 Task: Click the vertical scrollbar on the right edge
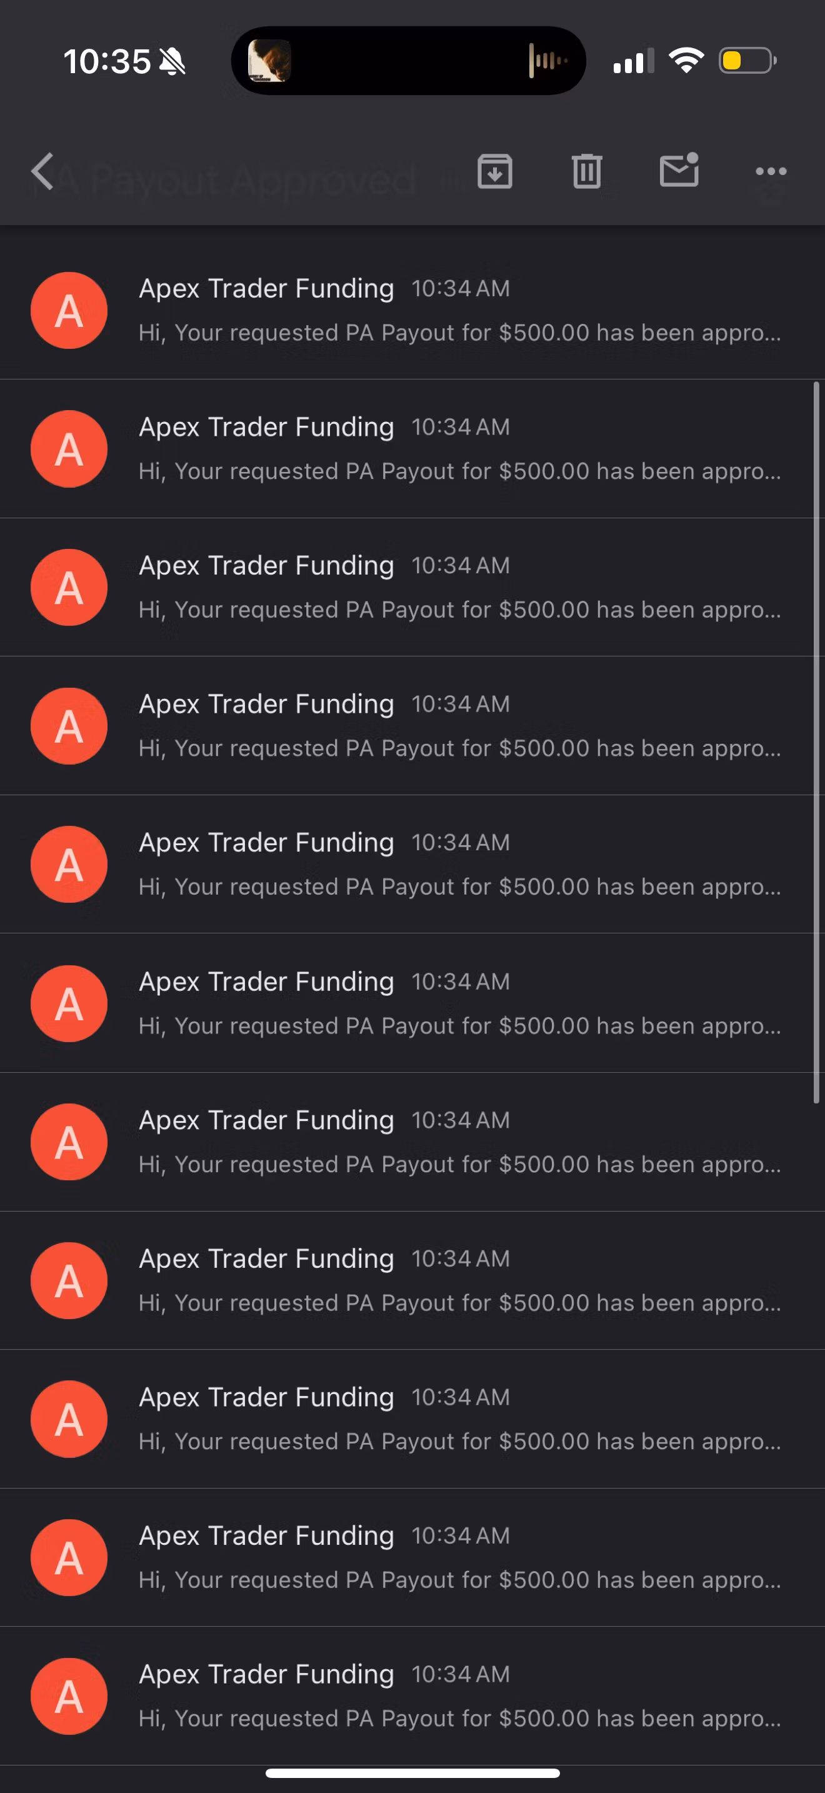point(816,742)
